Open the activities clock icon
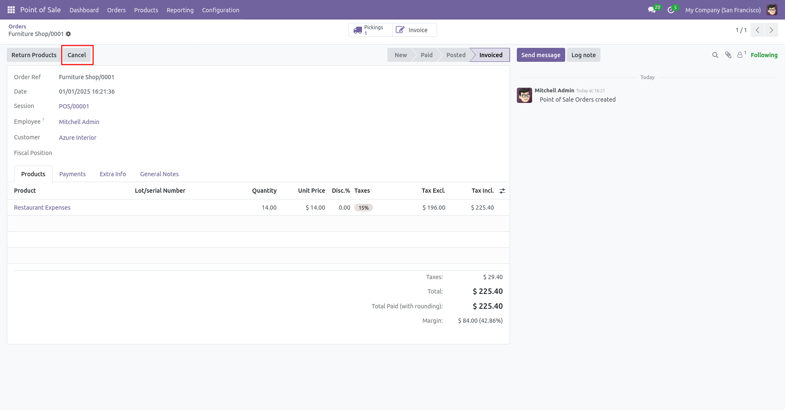This screenshot has width=785, height=410. (671, 10)
